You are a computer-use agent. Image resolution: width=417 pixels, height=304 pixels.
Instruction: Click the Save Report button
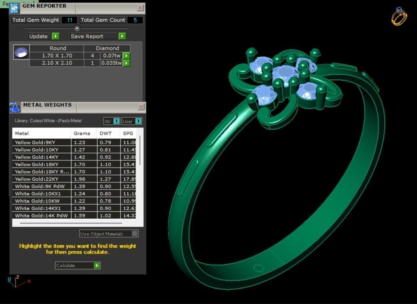(98, 36)
